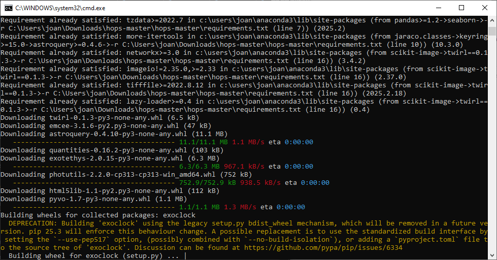The width and height of the screenshot is (497, 260).
Task: Click the '752.9/752.9 kB' progress value
Action: 208,183
